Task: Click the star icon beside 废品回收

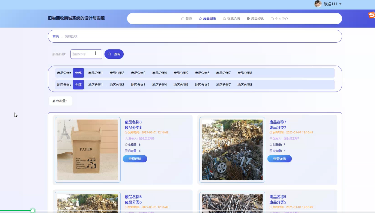Action: [x=200, y=19]
